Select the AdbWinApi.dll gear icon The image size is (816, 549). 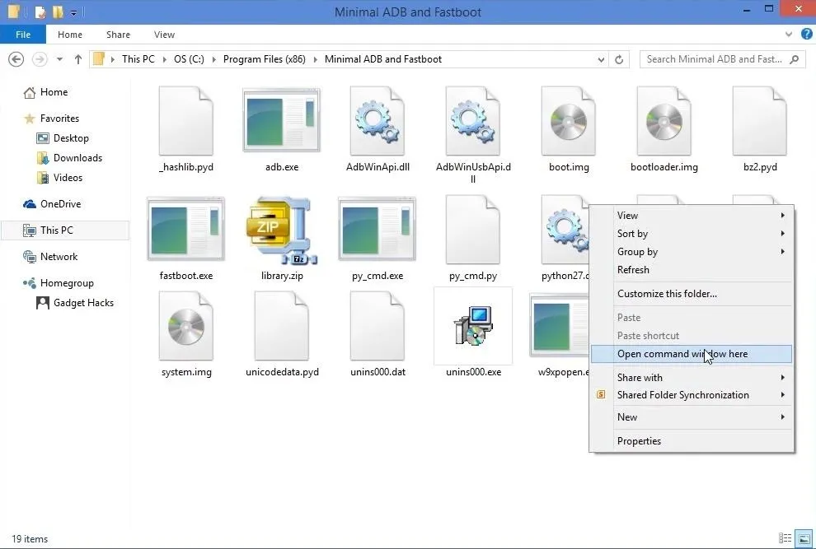378,121
